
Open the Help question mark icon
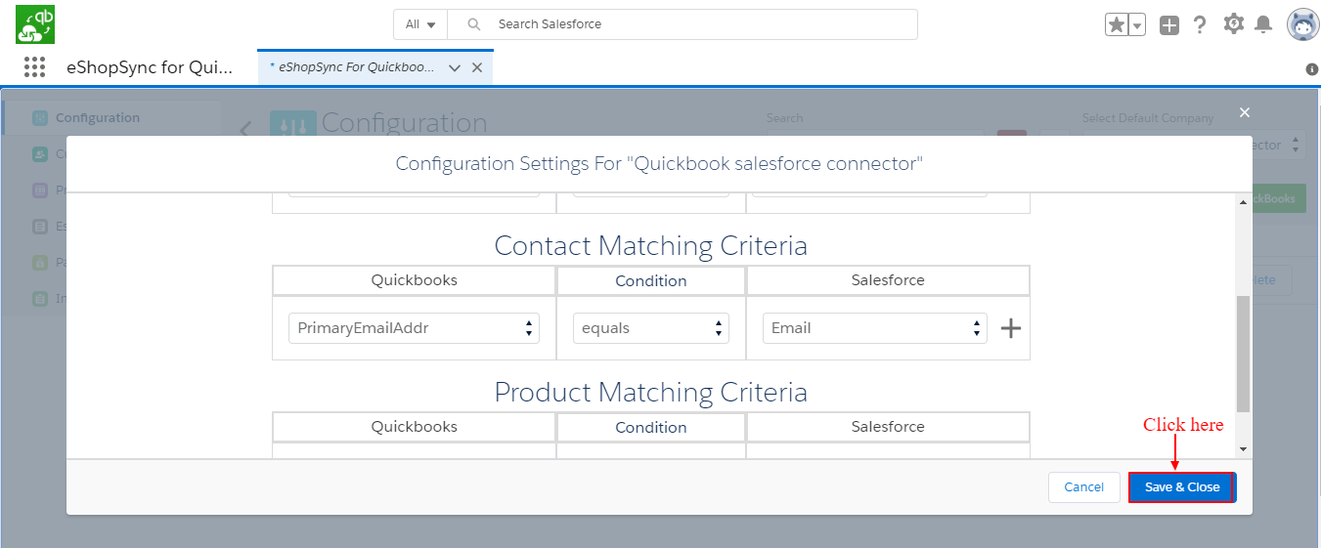pos(1200,25)
